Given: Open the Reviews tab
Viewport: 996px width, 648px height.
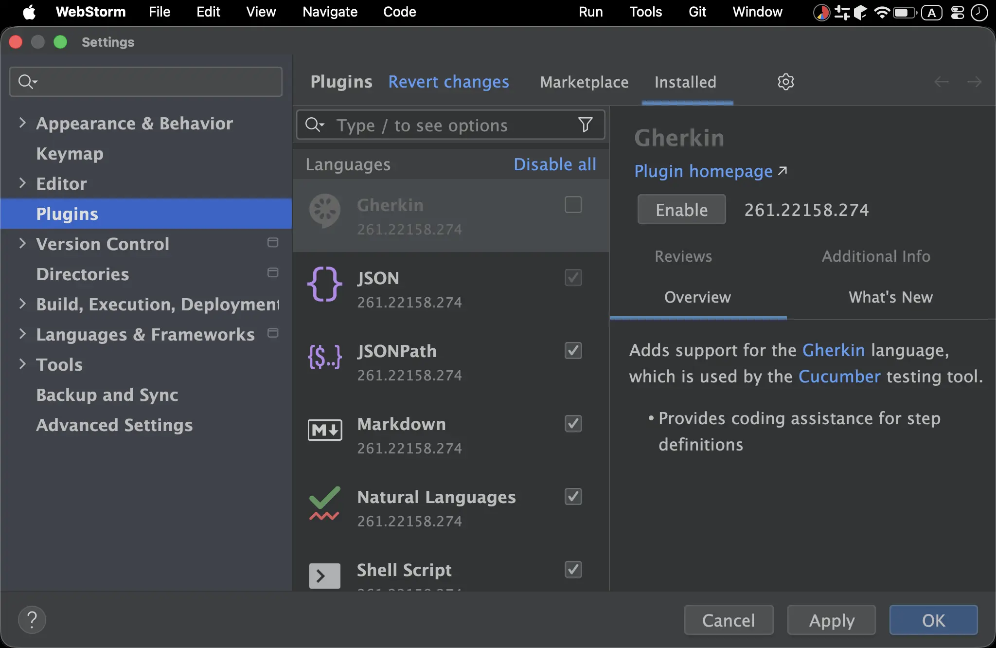Looking at the screenshot, I should pyautogui.click(x=683, y=256).
